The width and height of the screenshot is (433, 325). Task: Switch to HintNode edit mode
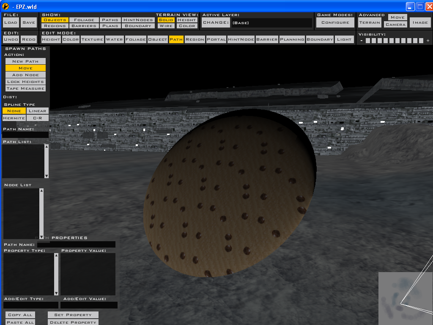(x=241, y=39)
